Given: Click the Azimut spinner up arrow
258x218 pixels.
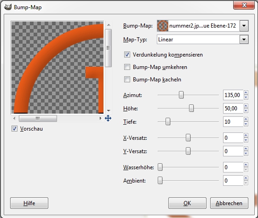Looking at the screenshot, I should [246, 92].
